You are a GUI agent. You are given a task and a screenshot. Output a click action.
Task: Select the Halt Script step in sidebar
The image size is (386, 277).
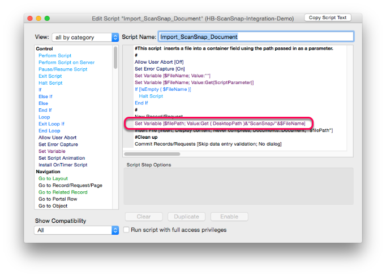pos(50,83)
